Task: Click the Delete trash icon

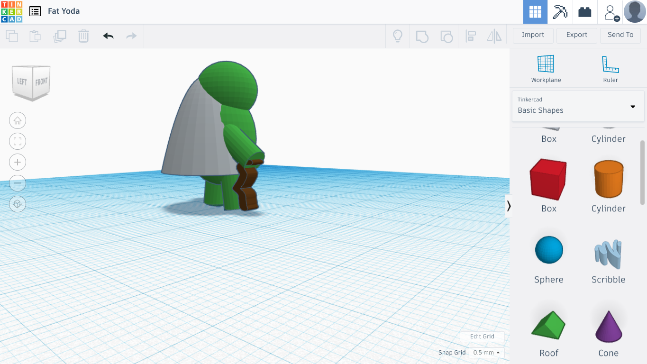Action: [83, 36]
